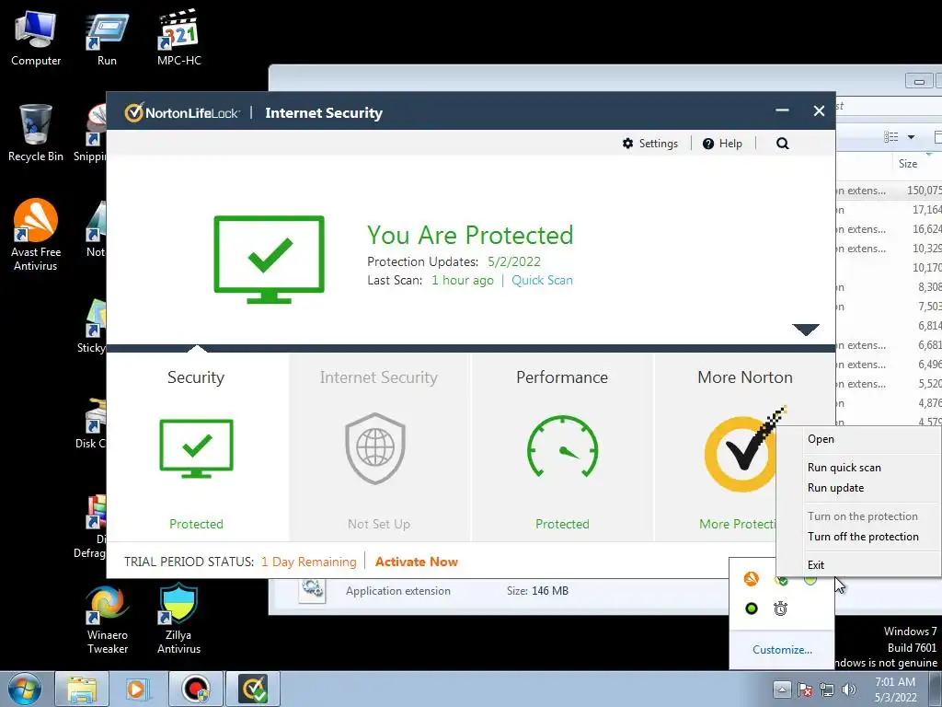Click the More Norton checkmark logo
This screenshot has width=942, height=707.
[742, 452]
